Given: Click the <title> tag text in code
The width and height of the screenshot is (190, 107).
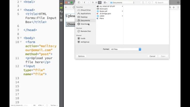Looking at the screenshot, I should point(32,14).
